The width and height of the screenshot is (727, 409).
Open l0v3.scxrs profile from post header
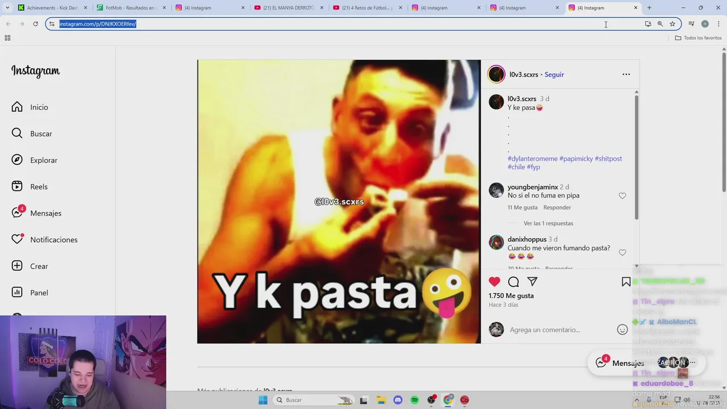pos(524,74)
